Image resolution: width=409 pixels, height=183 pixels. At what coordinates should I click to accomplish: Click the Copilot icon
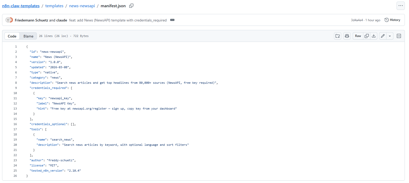click(x=347, y=36)
